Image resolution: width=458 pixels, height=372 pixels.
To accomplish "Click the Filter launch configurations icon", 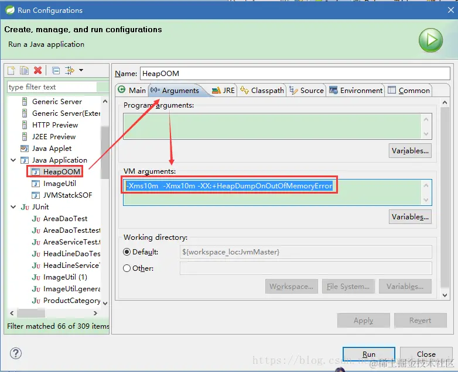I will click(x=70, y=70).
